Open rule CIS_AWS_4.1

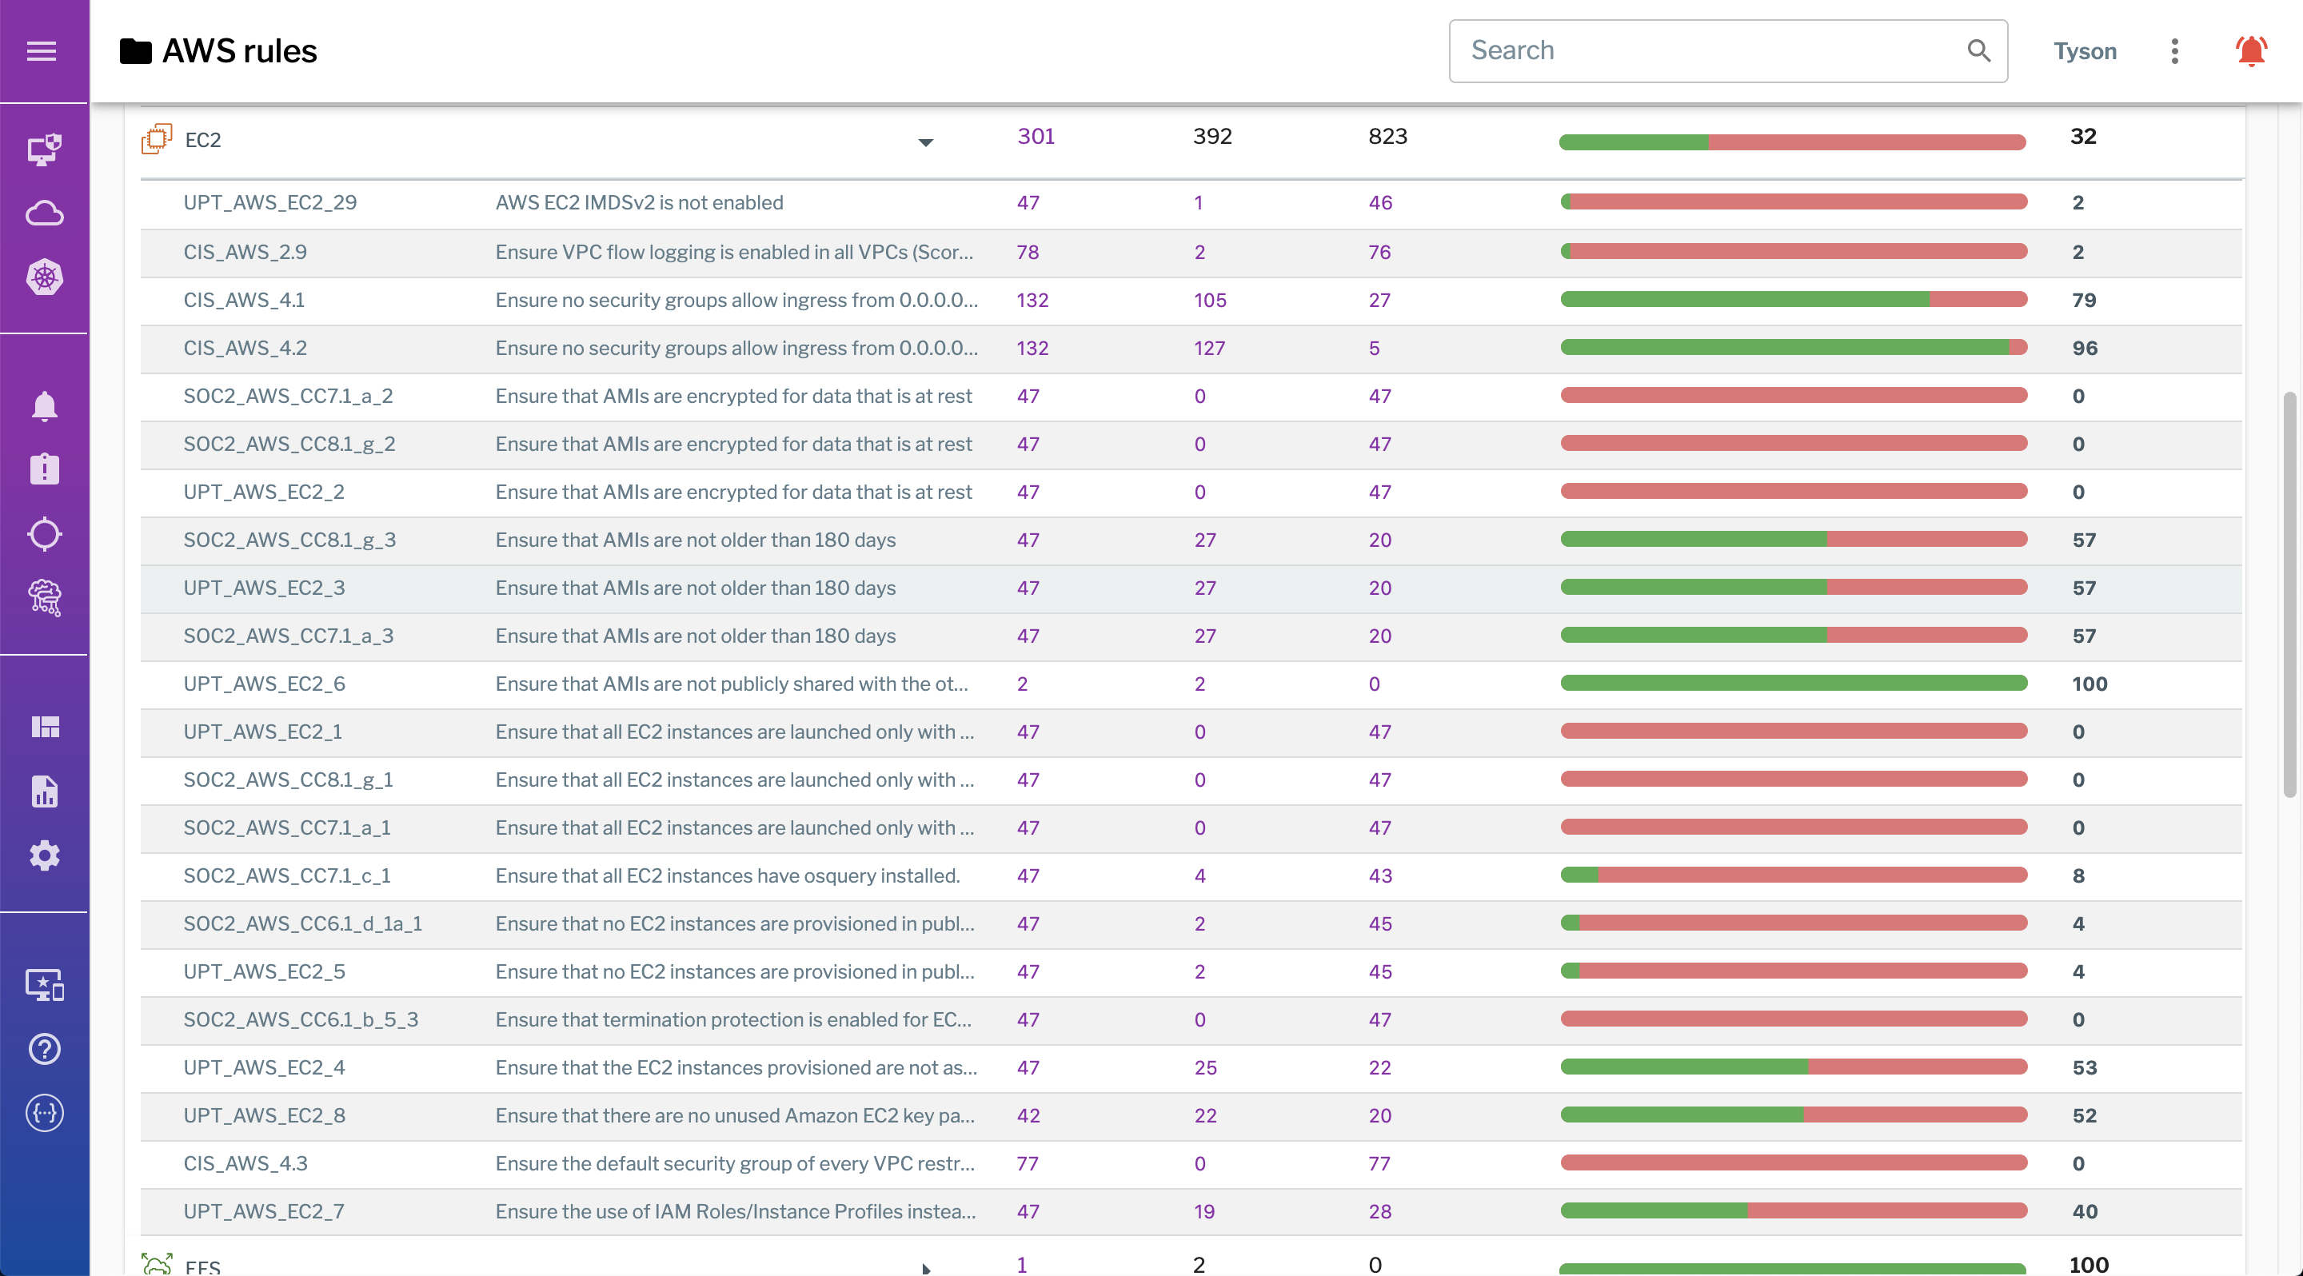pos(244,301)
